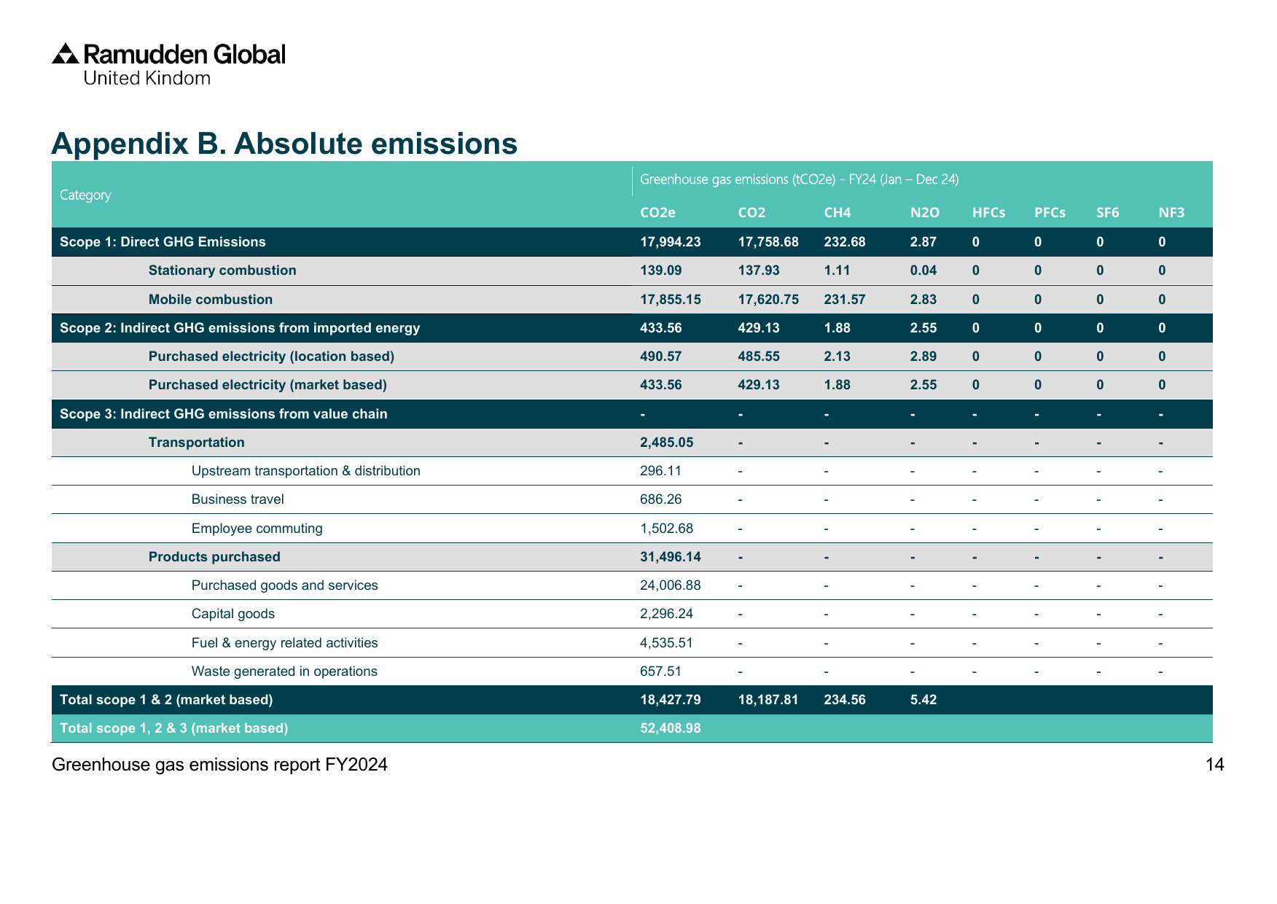
Task: Click the 'United Kindom' subtitle under logo
Action: pyautogui.click(x=147, y=78)
